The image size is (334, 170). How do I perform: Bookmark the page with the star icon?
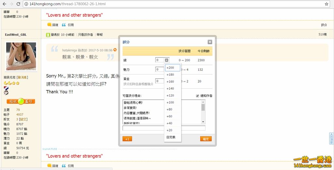pos(326,4)
